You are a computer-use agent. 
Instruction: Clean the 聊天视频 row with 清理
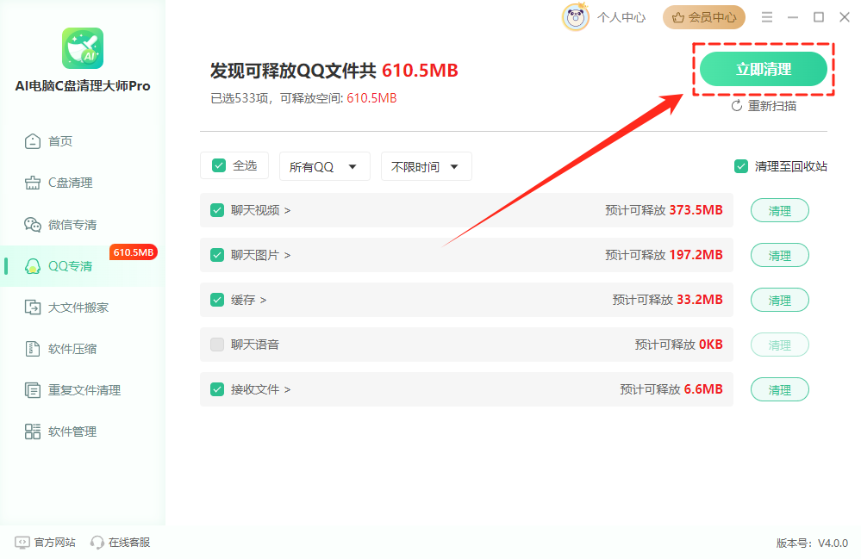click(780, 211)
